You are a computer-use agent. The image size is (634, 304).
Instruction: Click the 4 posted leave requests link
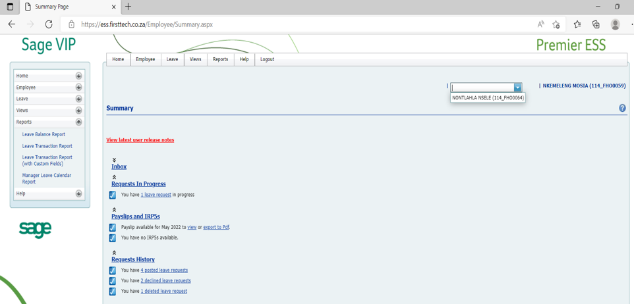point(164,270)
